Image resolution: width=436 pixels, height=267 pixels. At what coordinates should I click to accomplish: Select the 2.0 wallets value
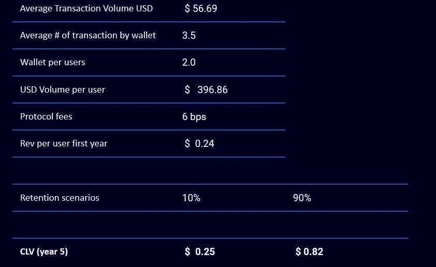pos(188,63)
